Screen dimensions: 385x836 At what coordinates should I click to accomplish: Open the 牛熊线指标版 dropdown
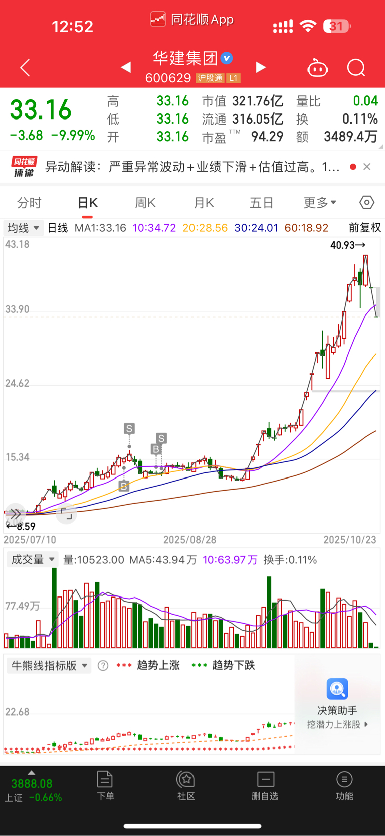(49, 666)
